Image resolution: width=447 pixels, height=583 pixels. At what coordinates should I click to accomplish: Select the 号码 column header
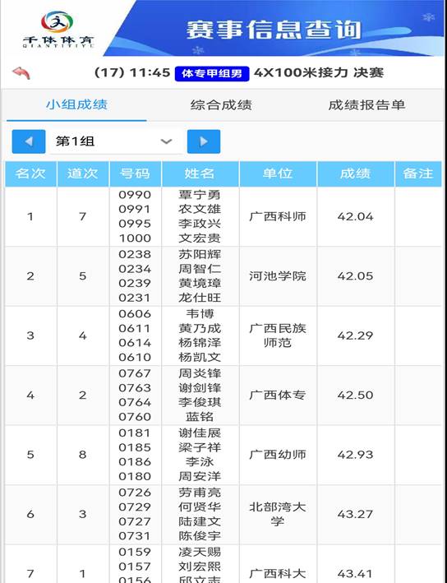136,174
